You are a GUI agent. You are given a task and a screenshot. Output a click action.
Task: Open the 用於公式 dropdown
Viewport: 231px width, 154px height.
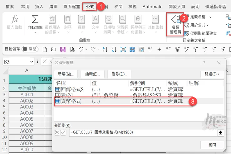click(x=197, y=25)
